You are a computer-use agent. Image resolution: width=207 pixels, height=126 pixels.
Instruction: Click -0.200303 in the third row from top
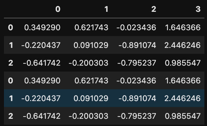tap(88, 63)
